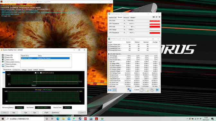Viewport: 216px width, 121px height.
Task: Select the CPU Package temperature row
Action: point(133,56)
